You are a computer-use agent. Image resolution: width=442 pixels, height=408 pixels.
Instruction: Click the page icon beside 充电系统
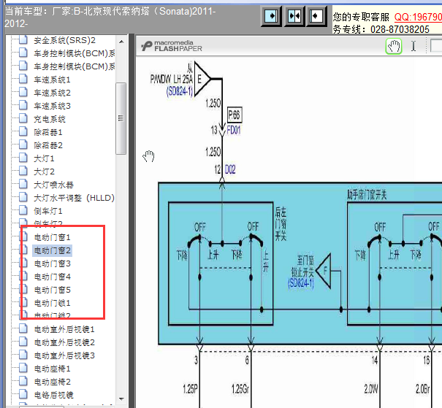(x=23, y=118)
